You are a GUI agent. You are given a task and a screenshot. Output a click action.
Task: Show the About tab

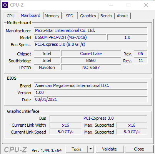[122, 16]
